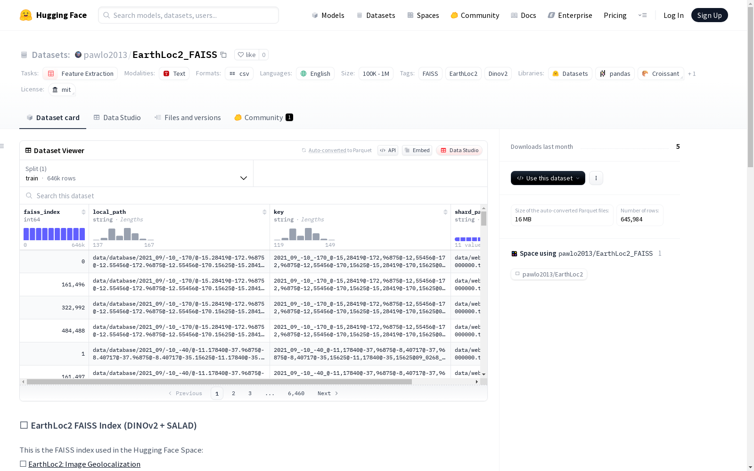Click the Log In link
Image resolution: width=754 pixels, height=471 pixels.
coord(673,15)
